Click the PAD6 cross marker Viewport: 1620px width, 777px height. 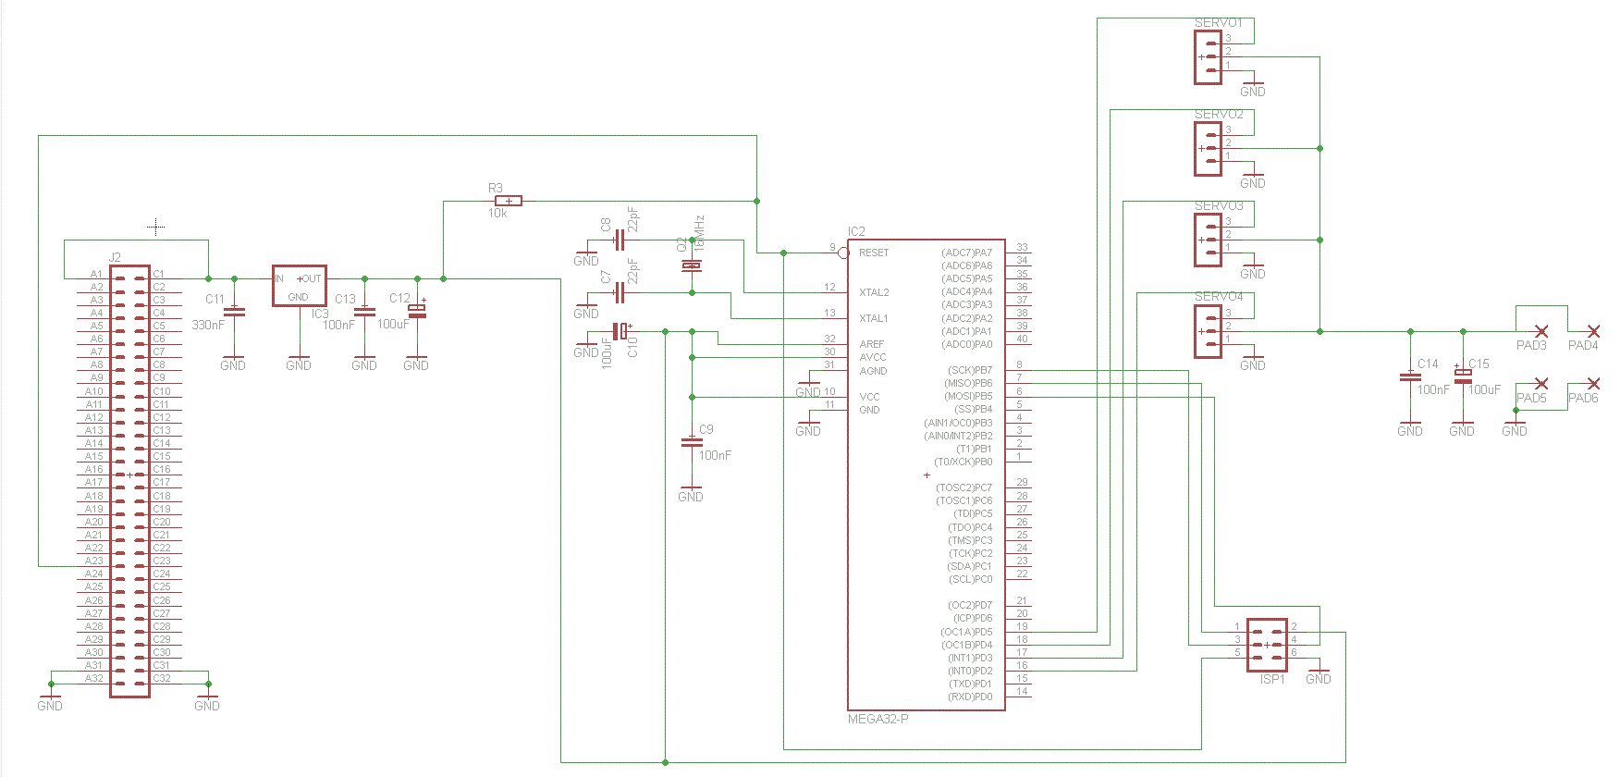pos(1593,383)
